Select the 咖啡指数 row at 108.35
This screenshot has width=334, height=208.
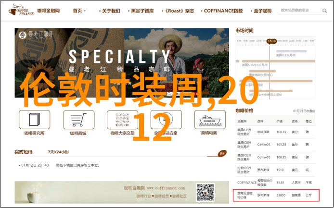tap(275, 132)
